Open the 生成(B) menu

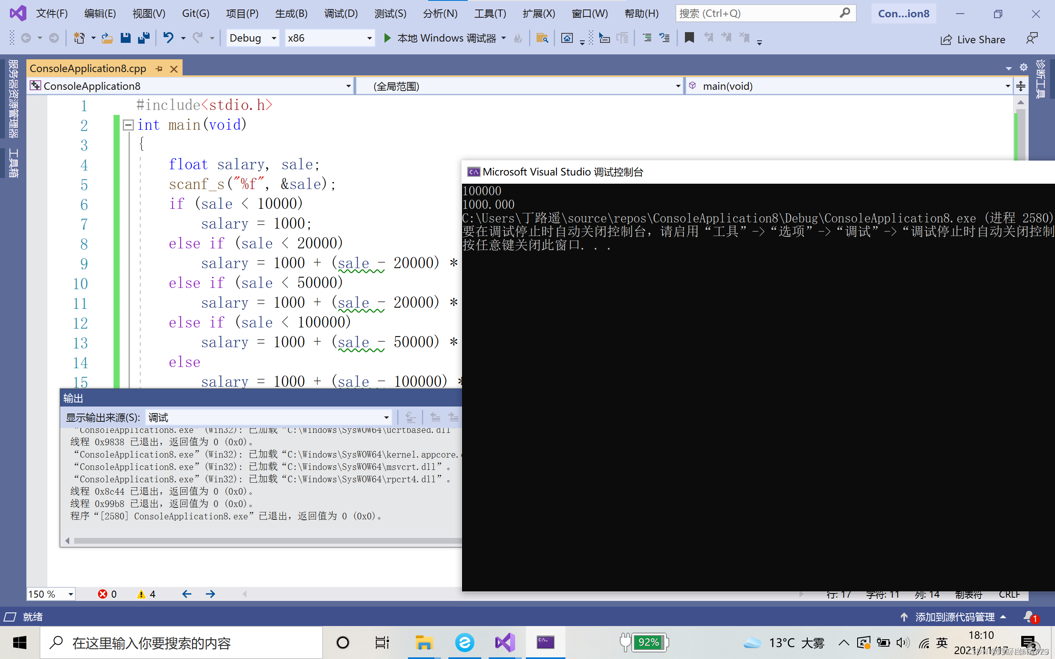click(x=291, y=14)
